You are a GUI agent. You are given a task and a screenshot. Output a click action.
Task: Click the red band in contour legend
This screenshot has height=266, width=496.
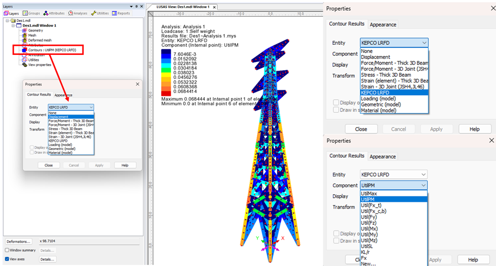[166, 93]
